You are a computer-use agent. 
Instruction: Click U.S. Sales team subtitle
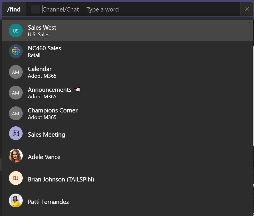pyautogui.click(x=39, y=35)
